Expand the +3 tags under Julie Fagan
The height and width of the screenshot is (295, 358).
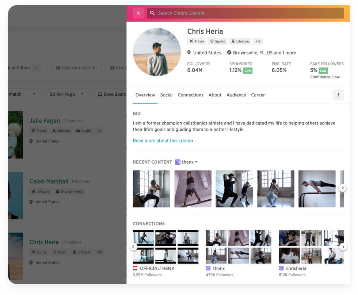pyautogui.click(x=99, y=131)
